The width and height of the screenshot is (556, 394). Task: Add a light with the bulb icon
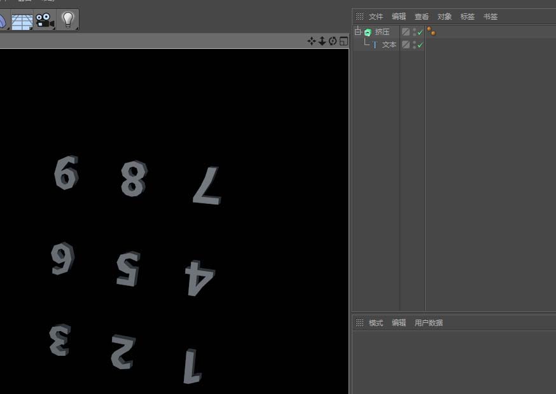(x=67, y=20)
